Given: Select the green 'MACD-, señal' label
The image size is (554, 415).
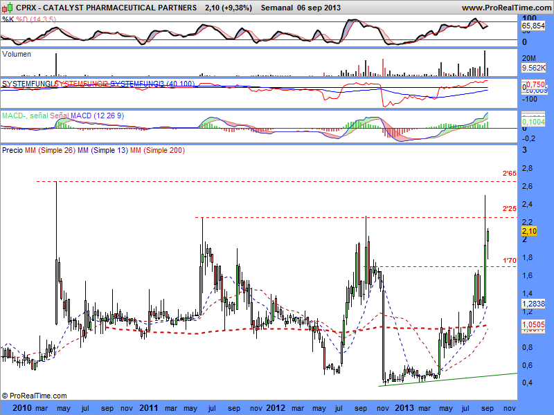Looking at the screenshot, I should [25, 116].
